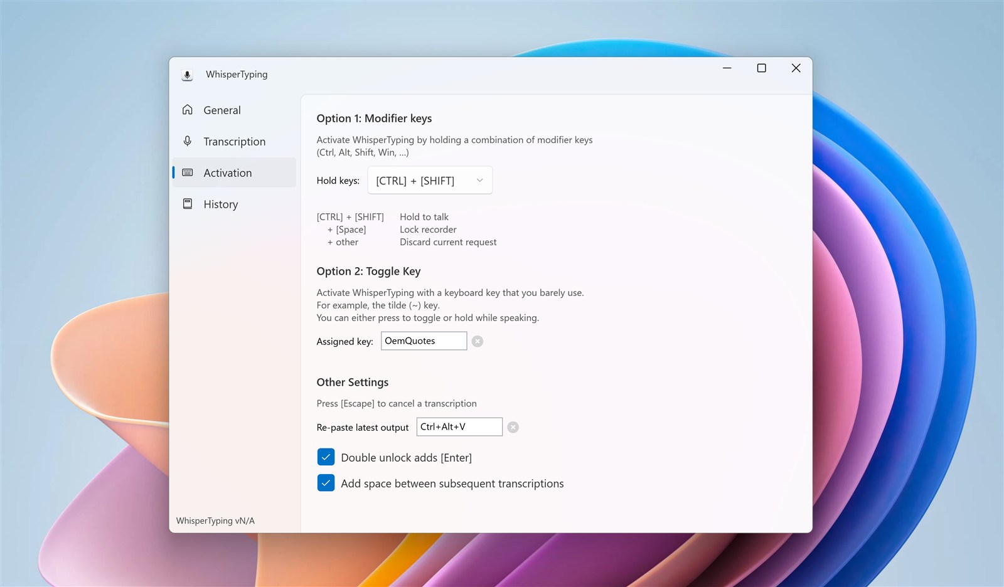Viewport: 1004px width, 587px height.
Task: Disable Add space between subsequent transcriptions
Action: point(326,483)
